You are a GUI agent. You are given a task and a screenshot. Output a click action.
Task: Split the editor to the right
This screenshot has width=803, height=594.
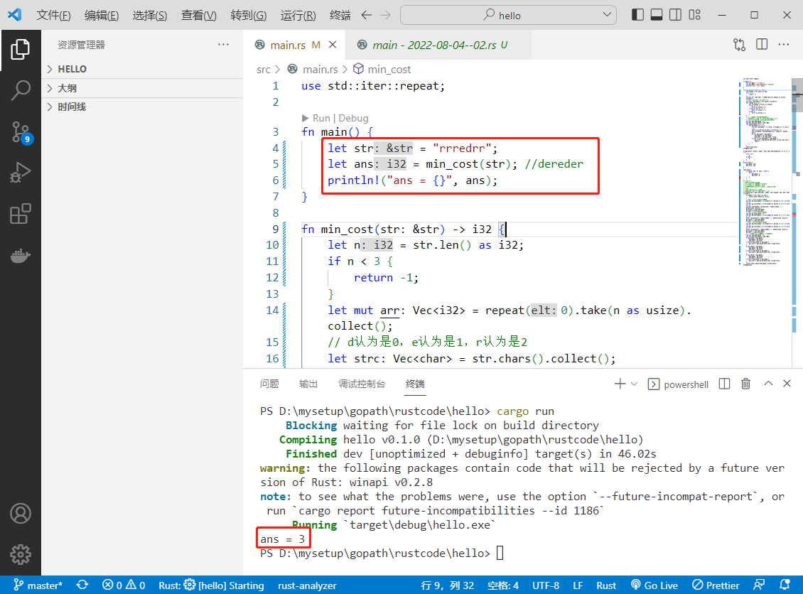(762, 45)
